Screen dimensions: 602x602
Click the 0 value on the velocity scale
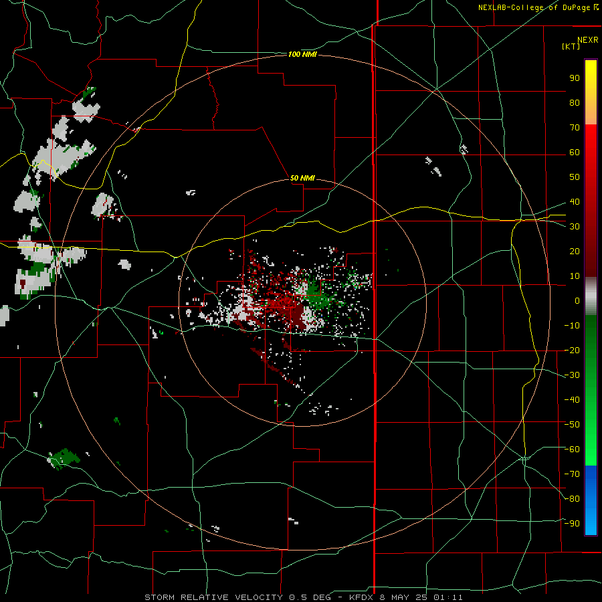577,301
